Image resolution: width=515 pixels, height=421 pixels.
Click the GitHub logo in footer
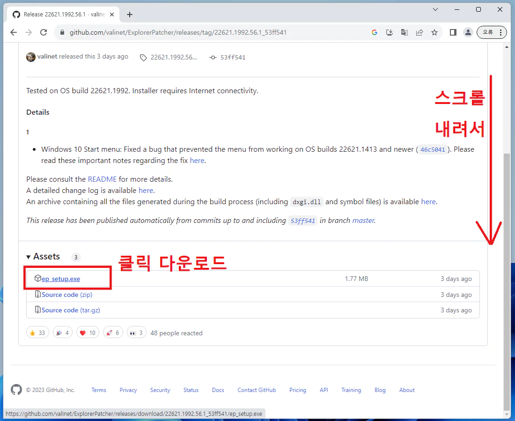[16, 390]
